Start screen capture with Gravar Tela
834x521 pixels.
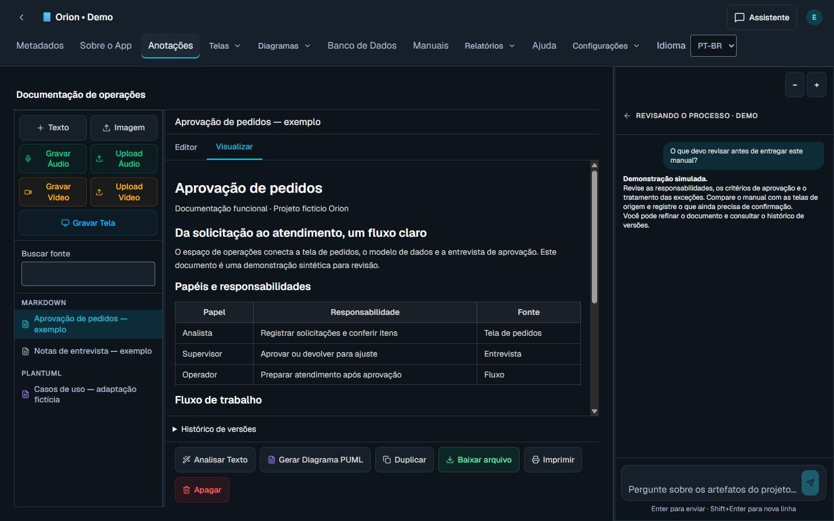[88, 223]
